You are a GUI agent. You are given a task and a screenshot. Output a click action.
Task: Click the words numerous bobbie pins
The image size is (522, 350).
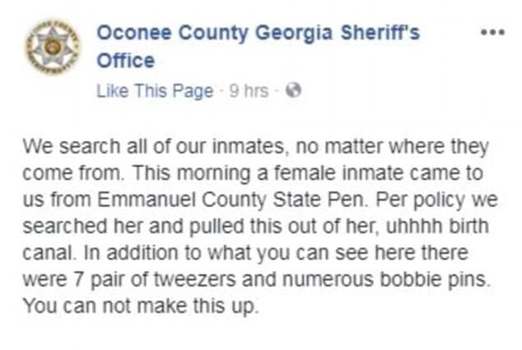point(386,279)
